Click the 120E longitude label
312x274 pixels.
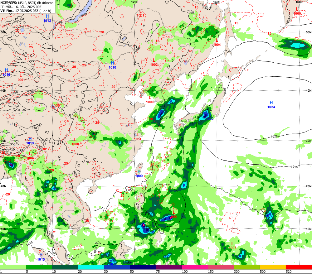click(x=135, y=2)
